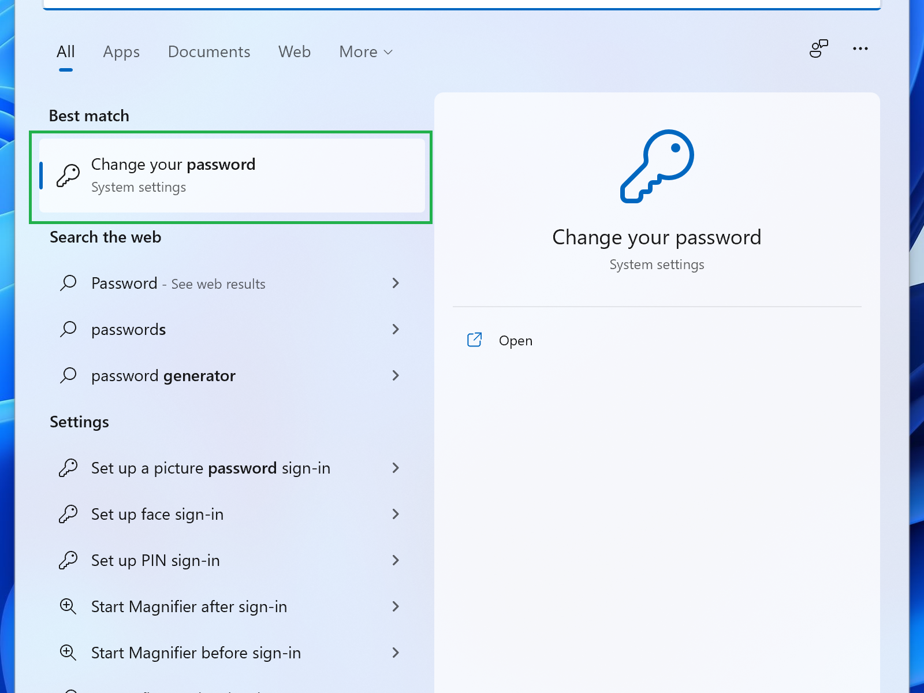Select the All results tab
The height and width of the screenshot is (693, 924).
tap(66, 52)
